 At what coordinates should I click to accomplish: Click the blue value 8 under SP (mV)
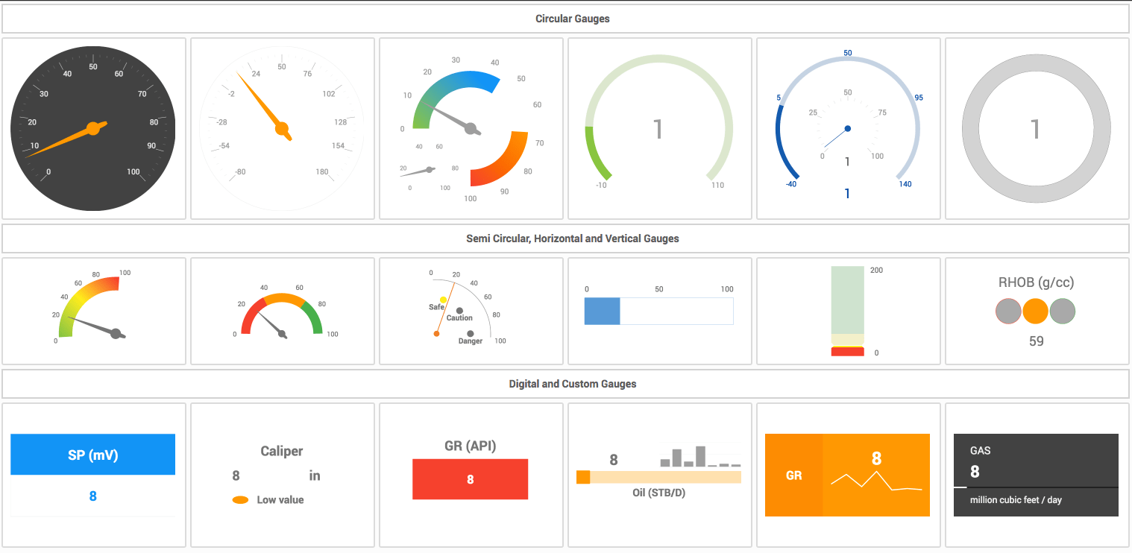(93, 496)
